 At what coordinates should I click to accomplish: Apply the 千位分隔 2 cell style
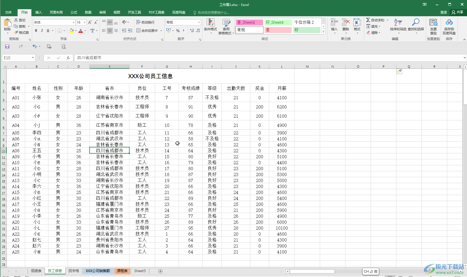tap(307, 22)
